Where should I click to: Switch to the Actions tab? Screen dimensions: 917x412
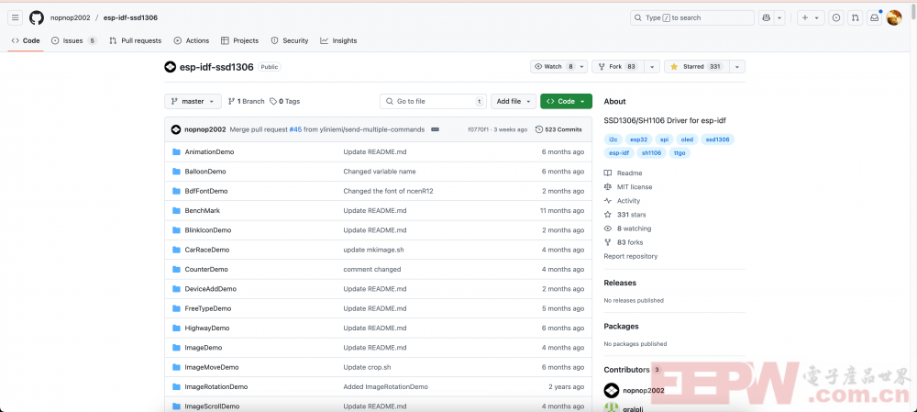[192, 40]
